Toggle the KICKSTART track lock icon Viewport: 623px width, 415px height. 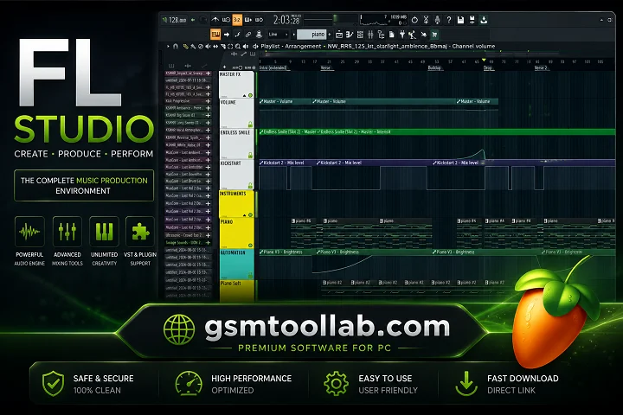pyautogui.click(x=250, y=186)
